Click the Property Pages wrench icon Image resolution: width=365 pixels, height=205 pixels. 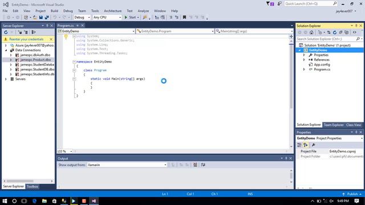(313, 145)
